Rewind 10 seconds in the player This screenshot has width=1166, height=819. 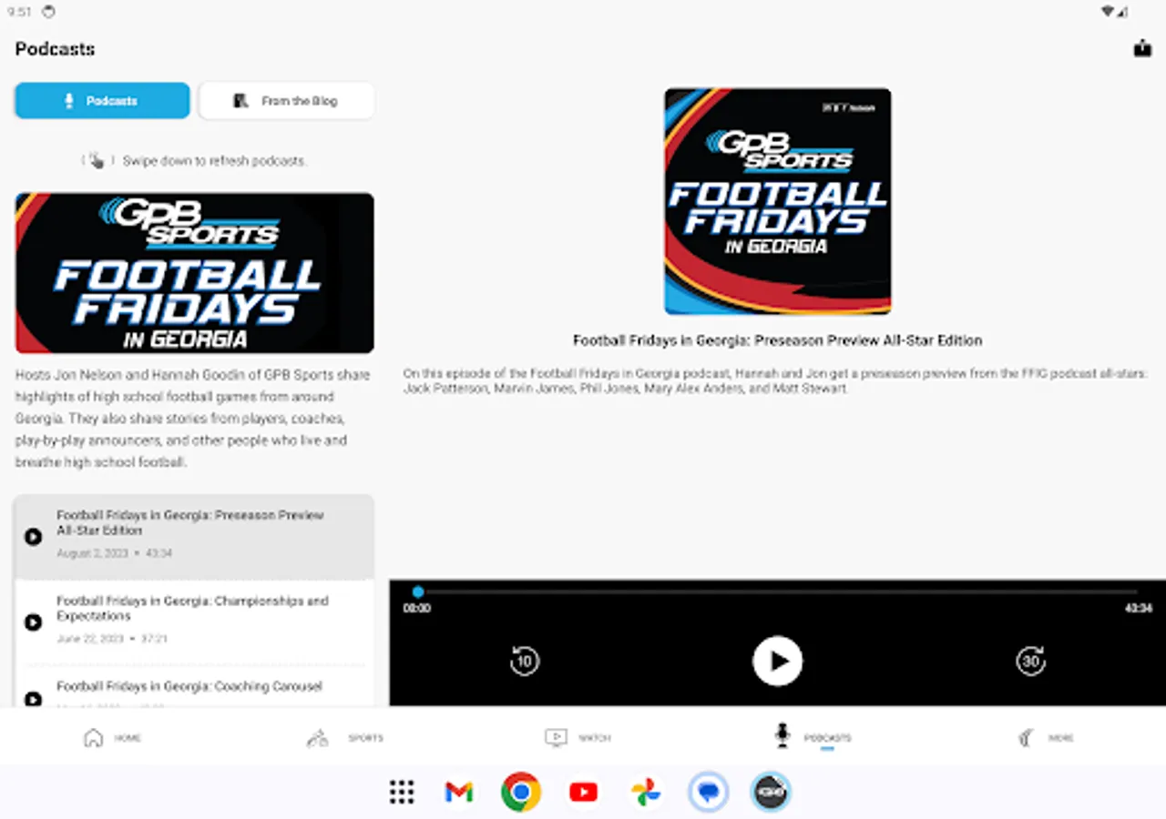(x=524, y=661)
